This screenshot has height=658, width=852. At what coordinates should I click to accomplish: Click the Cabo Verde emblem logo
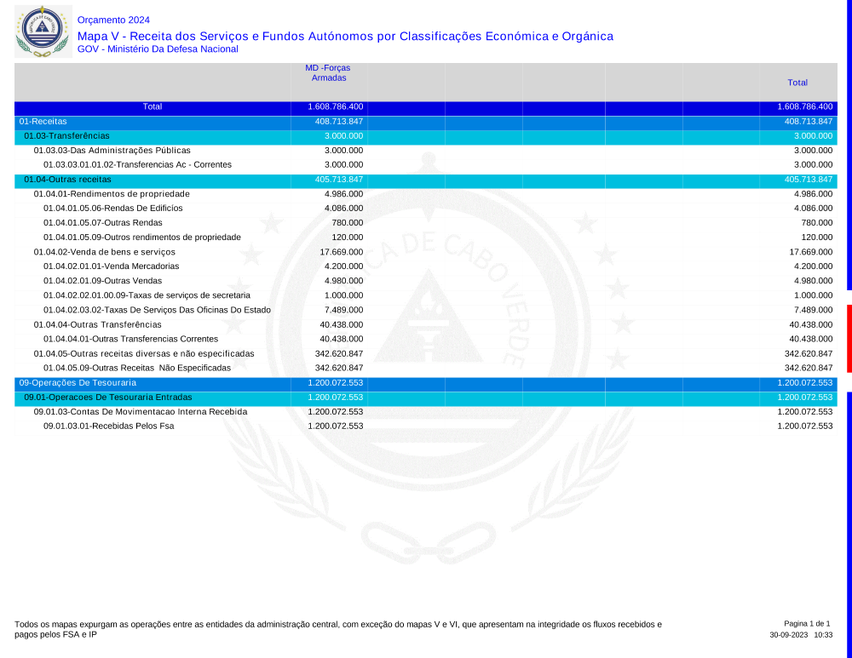(43, 31)
